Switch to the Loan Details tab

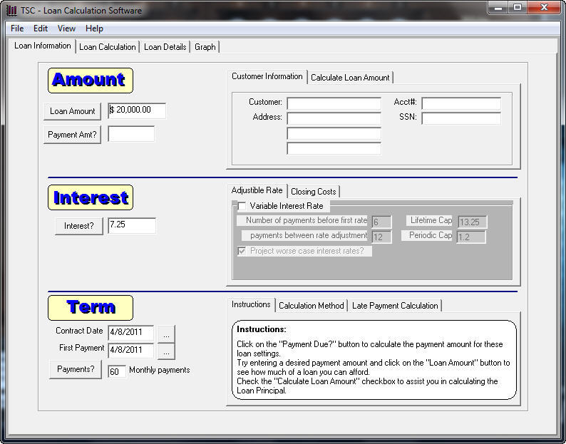pyautogui.click(x=165, y=47)
